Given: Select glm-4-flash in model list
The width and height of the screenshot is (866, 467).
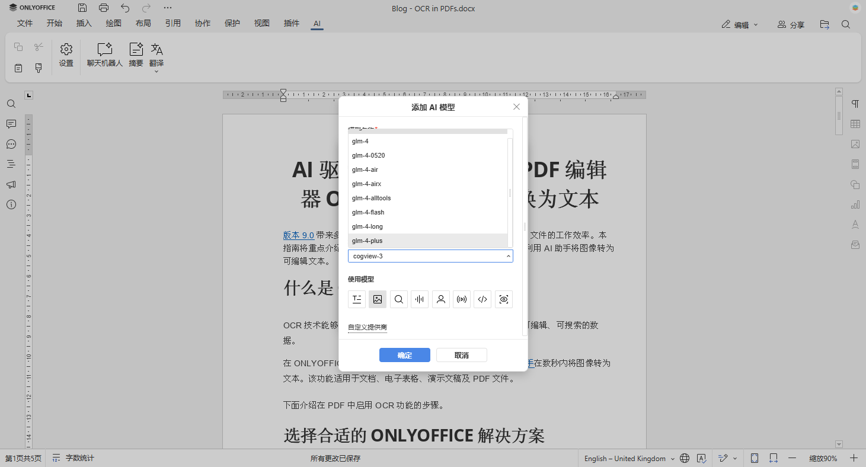Looking at the screenshot, I should [428, 212].
